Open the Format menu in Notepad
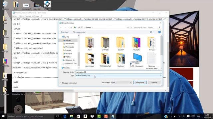The height and width of the screenshot is (119, 213). (28, 16)
